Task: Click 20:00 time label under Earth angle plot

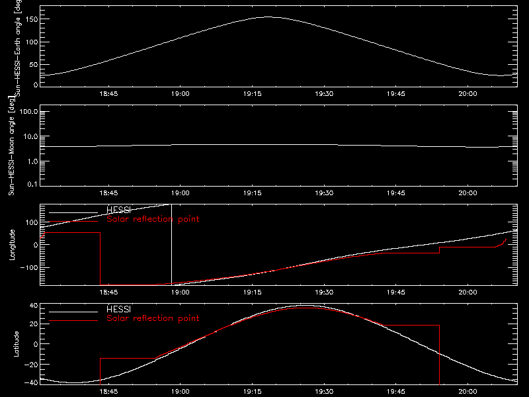Action: pos(468,94)
